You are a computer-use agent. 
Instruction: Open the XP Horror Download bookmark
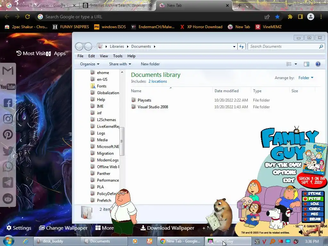[x=201, y=27]
